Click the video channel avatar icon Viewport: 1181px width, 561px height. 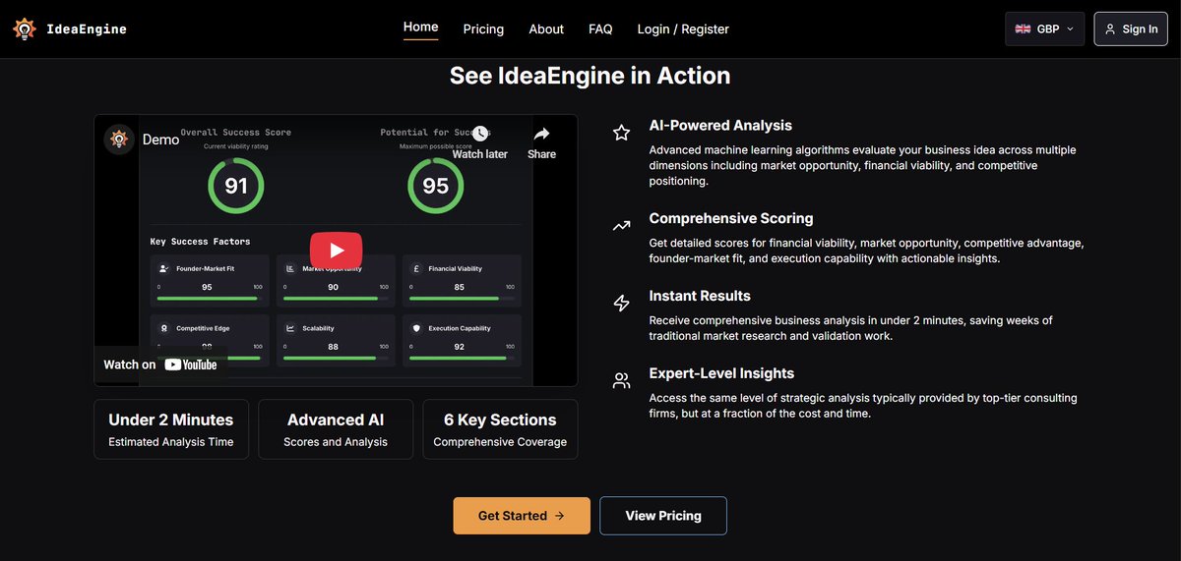pyautogui.click(x=119, y=140)
